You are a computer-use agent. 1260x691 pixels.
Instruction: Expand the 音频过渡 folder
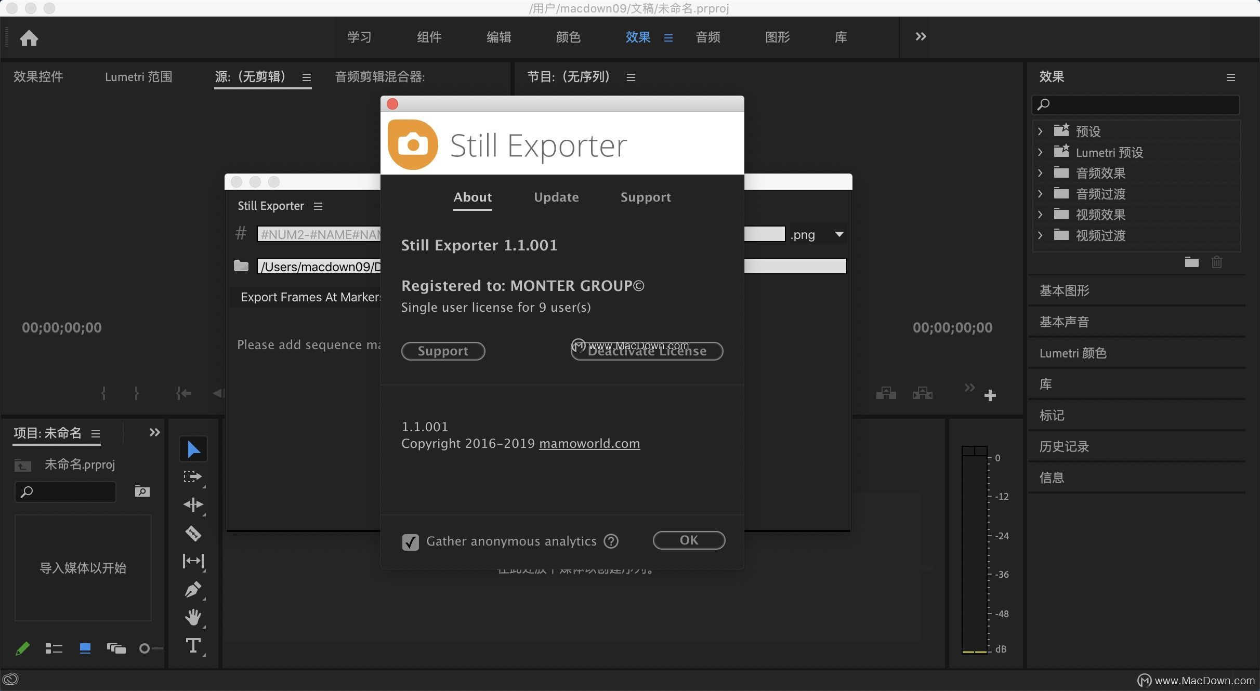pyautogui.click(x=1040, y=194)
